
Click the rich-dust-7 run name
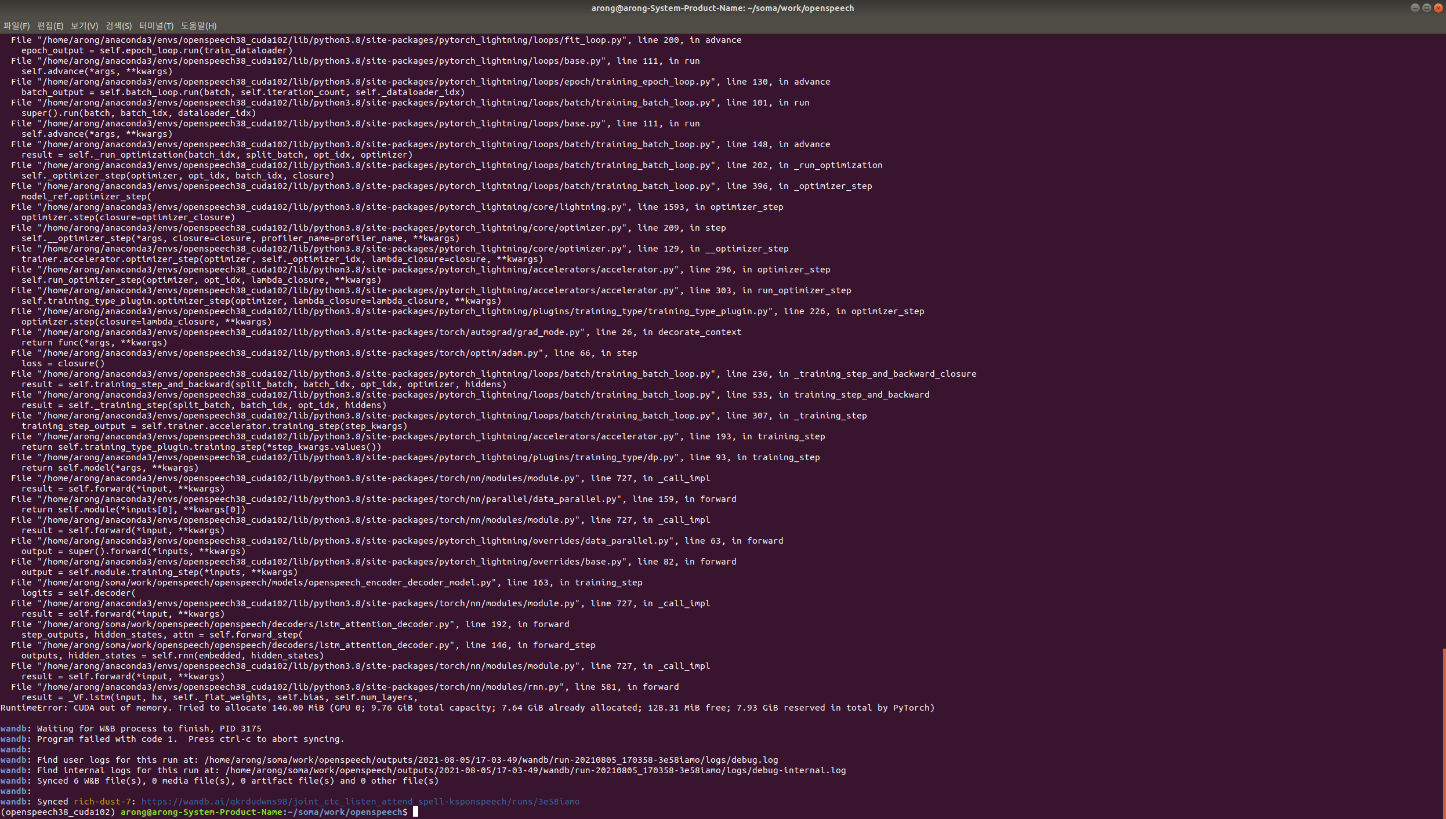[102, 802]
